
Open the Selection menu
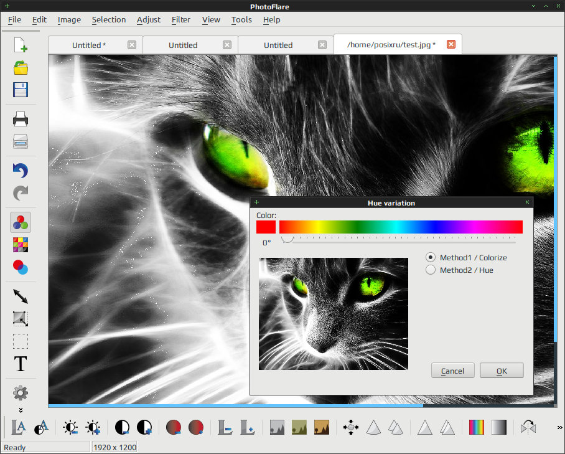pyautogui.click(x=109, y=19)
